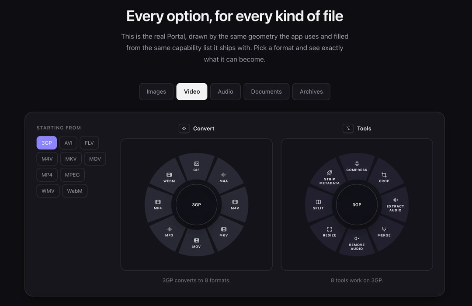Click the Tools header icon
The height and width of the screenshot is (306, 472).
point(348,129)
